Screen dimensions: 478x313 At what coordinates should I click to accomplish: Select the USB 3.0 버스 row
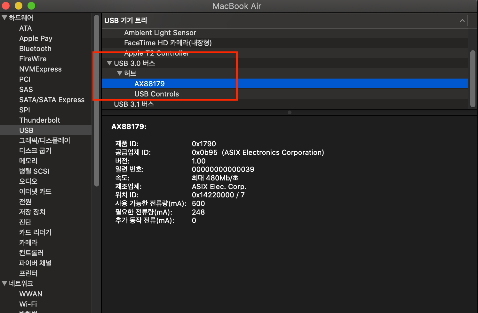tap(285, 63)
